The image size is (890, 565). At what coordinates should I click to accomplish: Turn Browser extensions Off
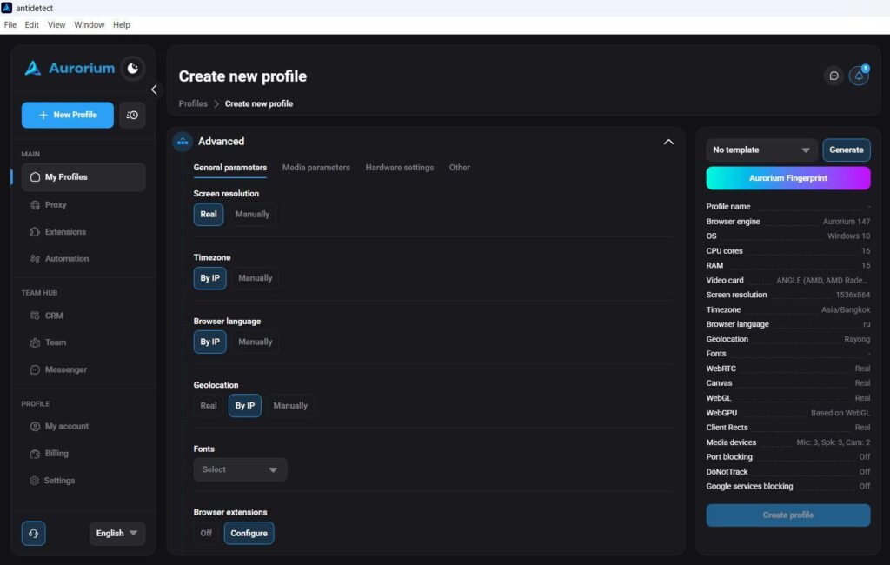pos(206,533)
